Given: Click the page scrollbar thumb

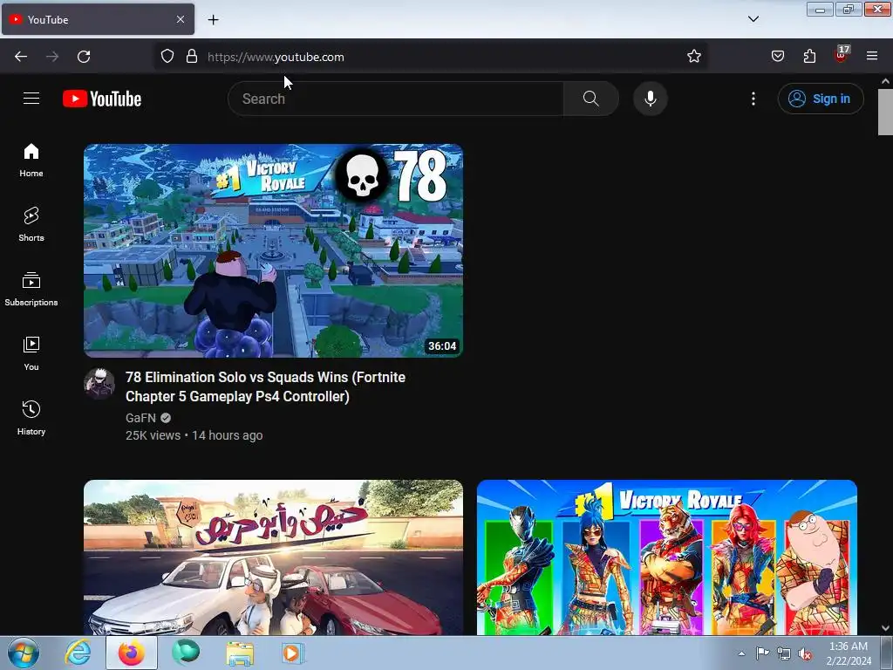Looking at the screenshot, I should (885, 113).
